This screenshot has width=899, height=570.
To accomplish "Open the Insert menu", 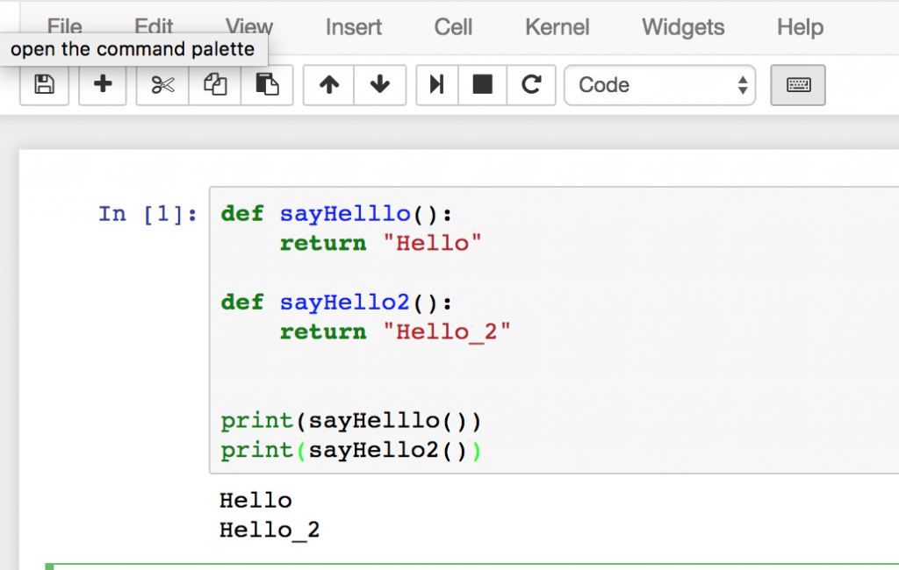I will pos(354,27).
